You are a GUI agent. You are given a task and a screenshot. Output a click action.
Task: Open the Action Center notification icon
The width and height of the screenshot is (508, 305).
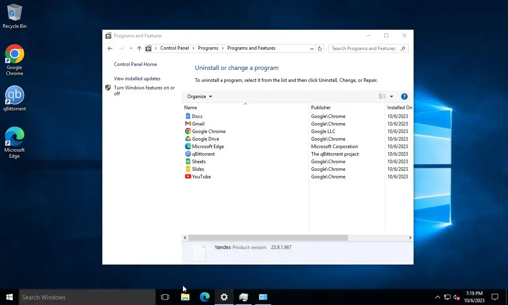point(495,297)
